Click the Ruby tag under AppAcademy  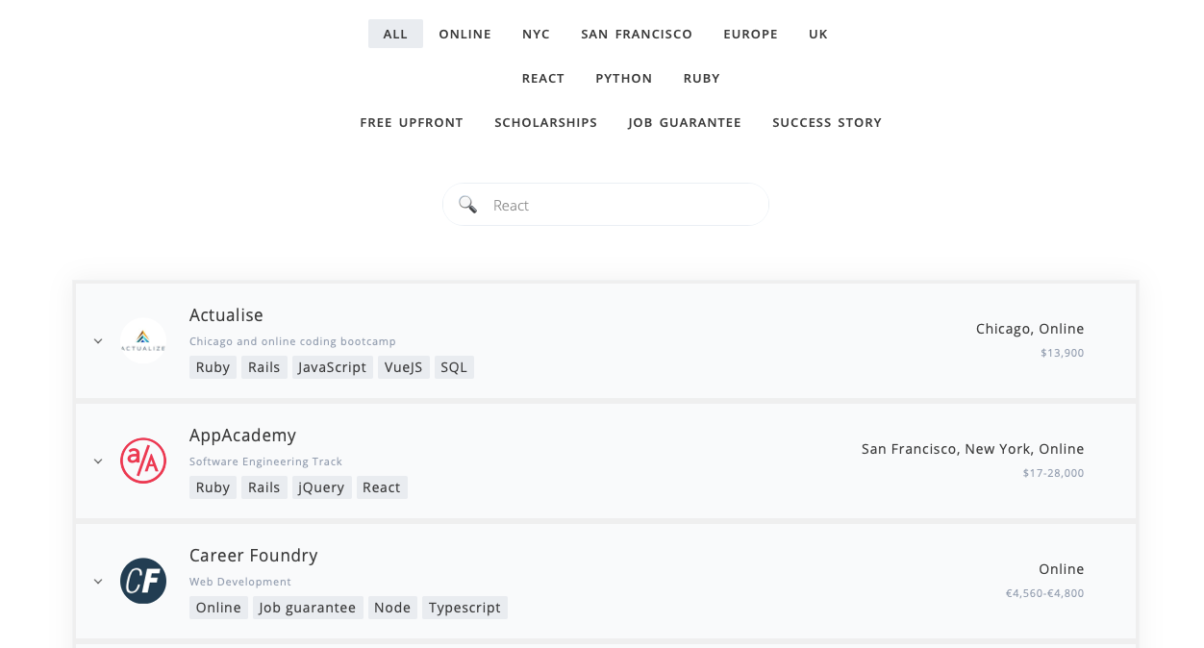tap(213, 487)
